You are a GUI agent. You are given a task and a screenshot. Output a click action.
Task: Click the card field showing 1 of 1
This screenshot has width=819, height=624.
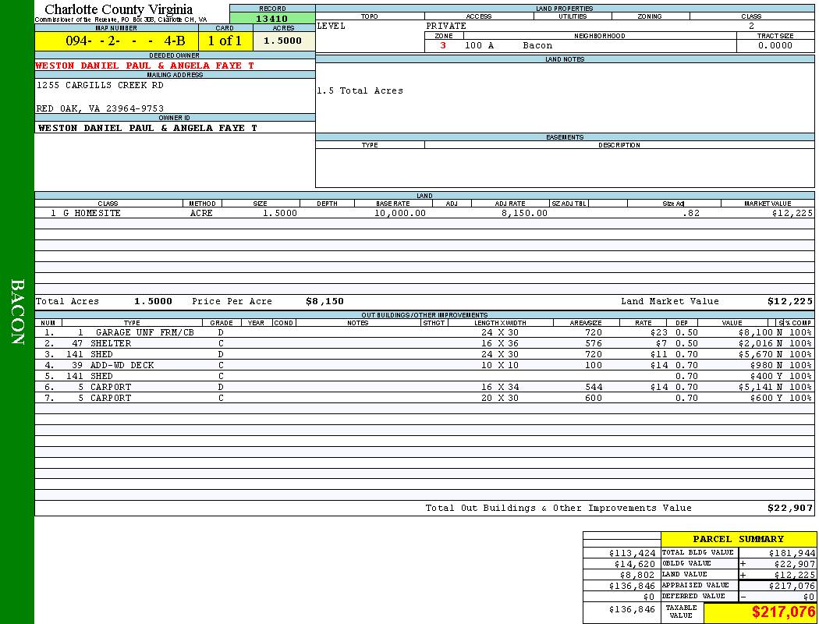(x=225, y=41)
